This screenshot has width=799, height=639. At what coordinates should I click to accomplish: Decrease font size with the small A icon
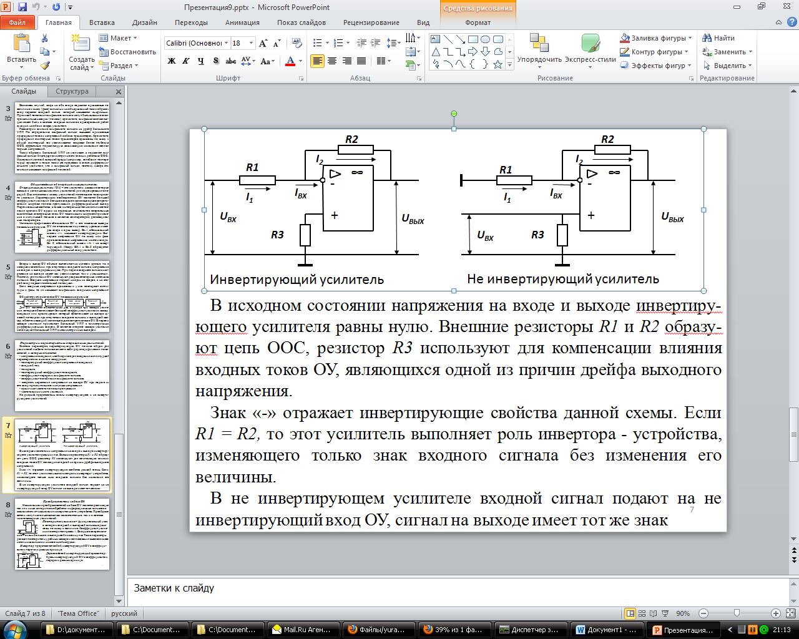(277, 43)
